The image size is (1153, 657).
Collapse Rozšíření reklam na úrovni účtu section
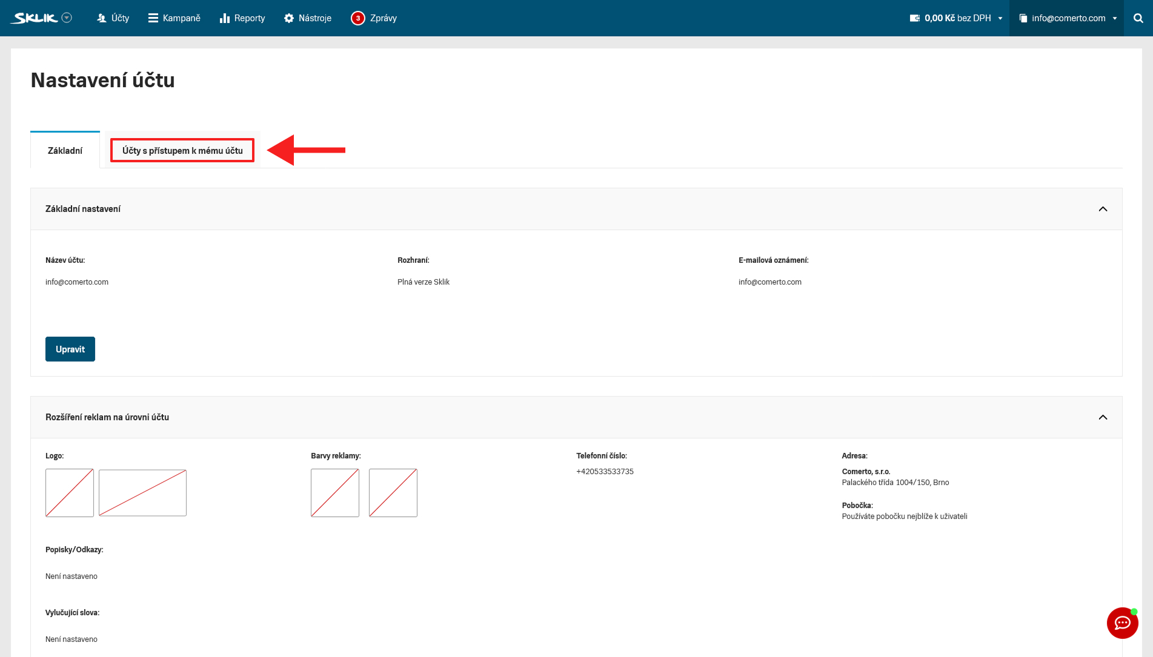tap(1103, 417)
